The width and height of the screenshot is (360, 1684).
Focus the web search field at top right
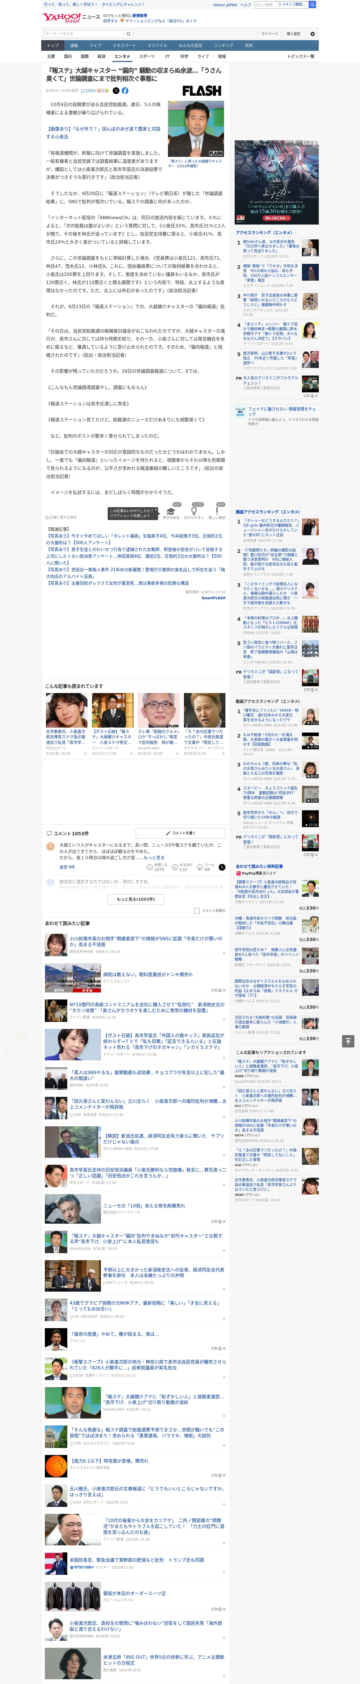(265, 4)
